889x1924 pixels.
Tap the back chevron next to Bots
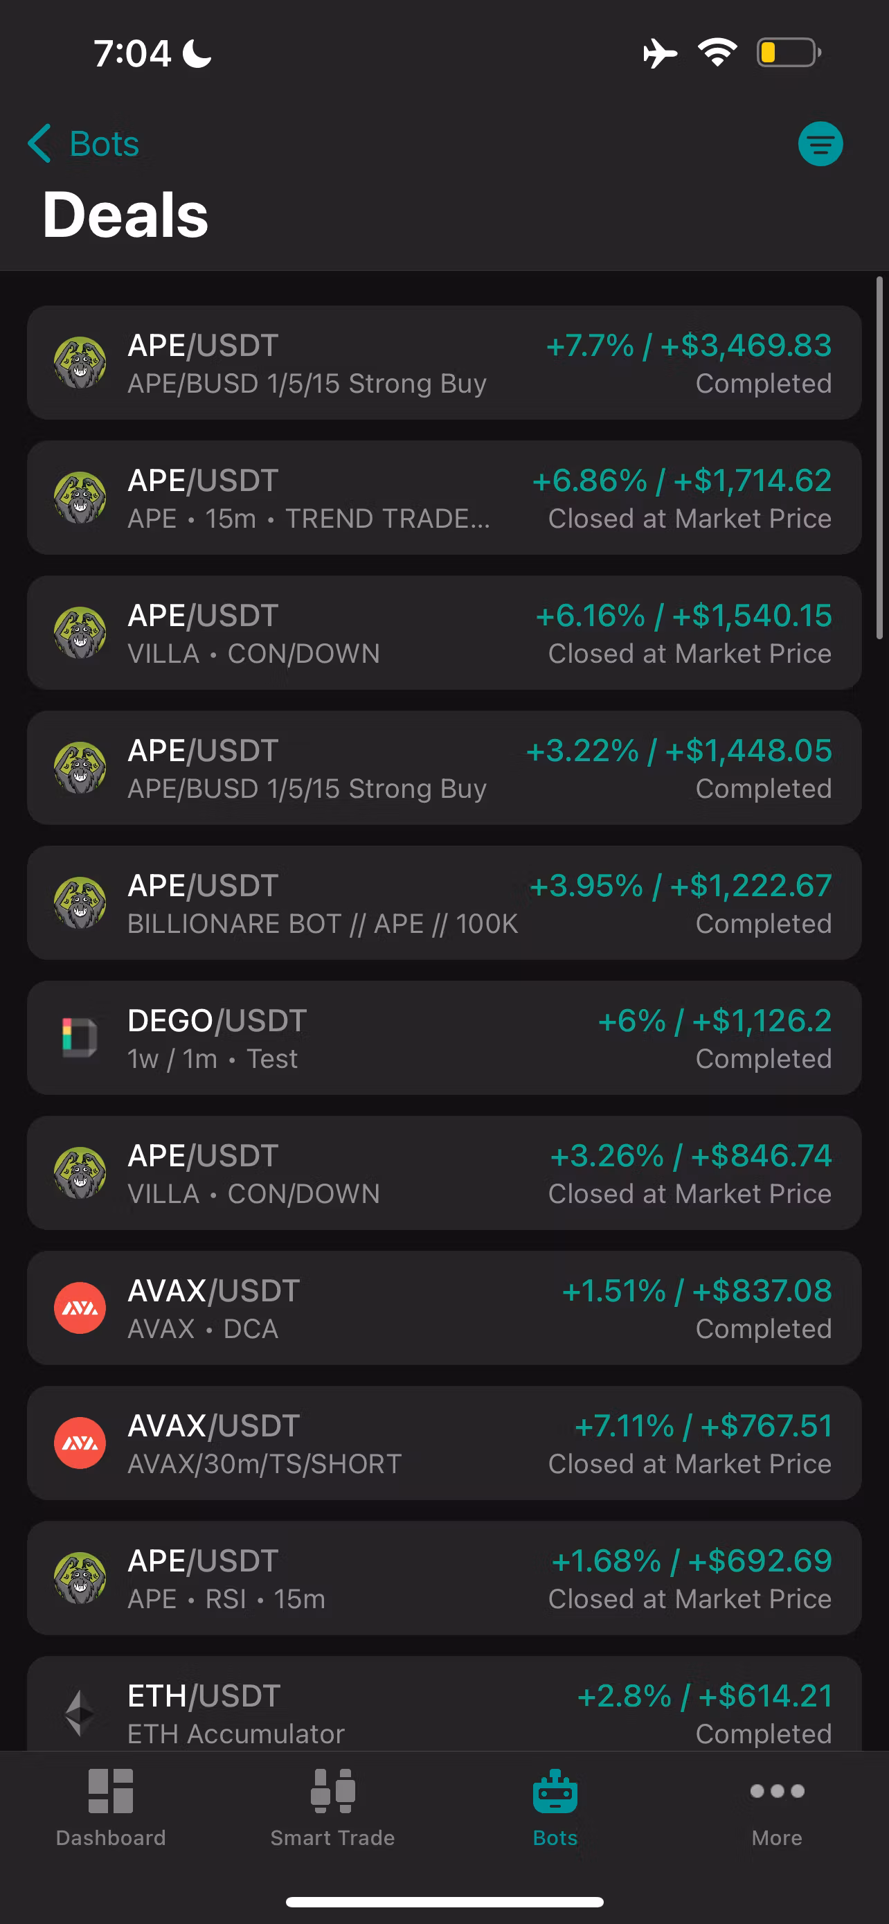click(x=39, y=143)
